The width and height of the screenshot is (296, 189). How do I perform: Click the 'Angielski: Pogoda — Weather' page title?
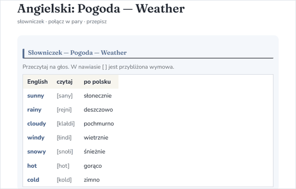click(101, 9)
